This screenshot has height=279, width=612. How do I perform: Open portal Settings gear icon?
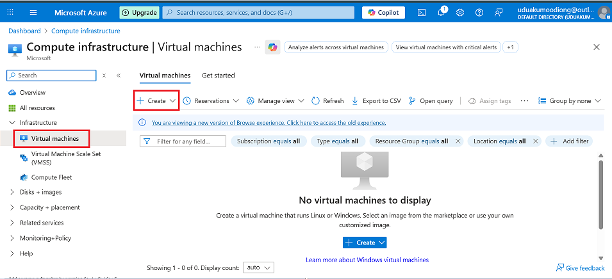coord(460,12)
